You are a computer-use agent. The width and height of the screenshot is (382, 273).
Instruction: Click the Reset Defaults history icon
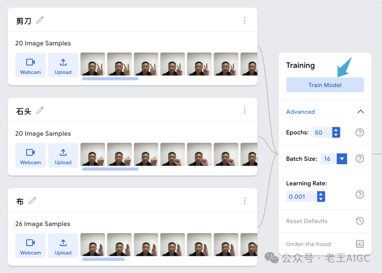(360, 221)
